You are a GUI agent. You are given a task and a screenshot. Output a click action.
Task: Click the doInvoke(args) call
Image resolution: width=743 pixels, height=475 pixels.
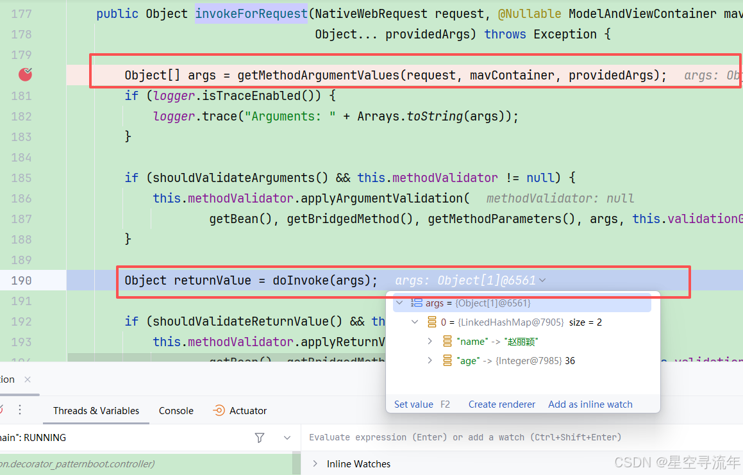pos(321,281)
